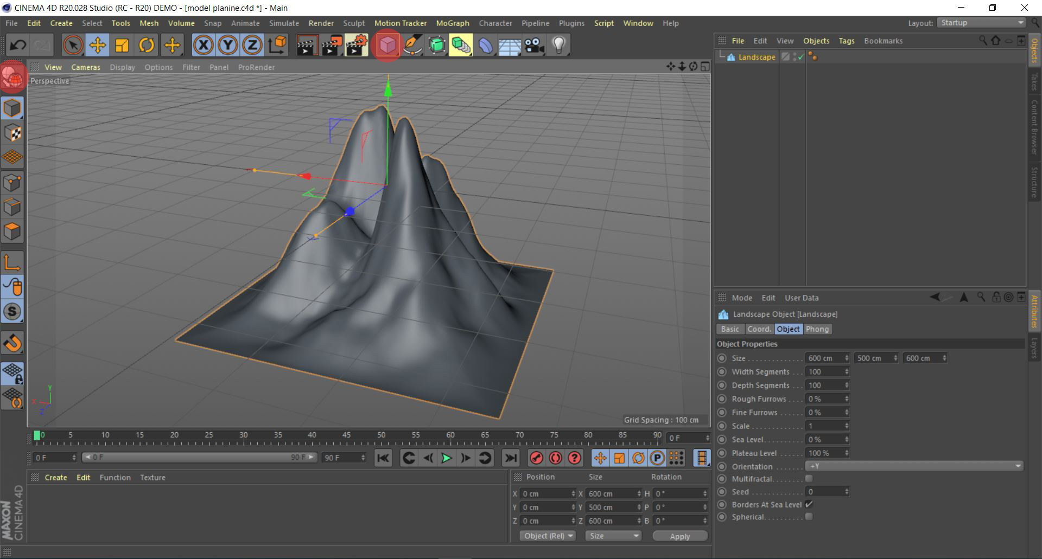Switch to Edges mode
This screenshot has width=1042, height=559.
pyautogui.click(x=12, y=207)
